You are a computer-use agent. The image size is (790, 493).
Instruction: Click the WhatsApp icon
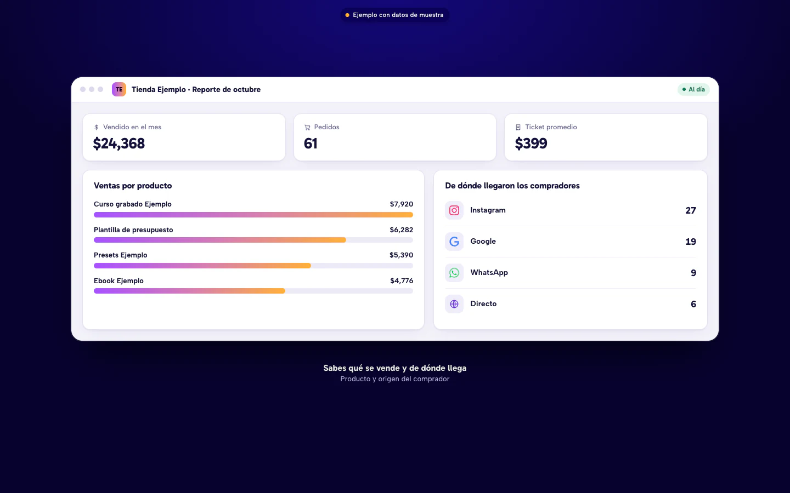coord(454,273)
